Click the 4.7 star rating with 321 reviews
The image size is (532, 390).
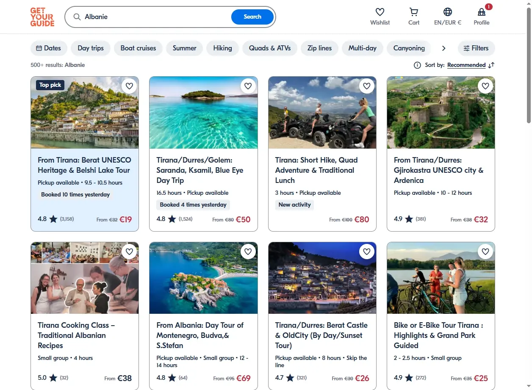click(291, 378)
